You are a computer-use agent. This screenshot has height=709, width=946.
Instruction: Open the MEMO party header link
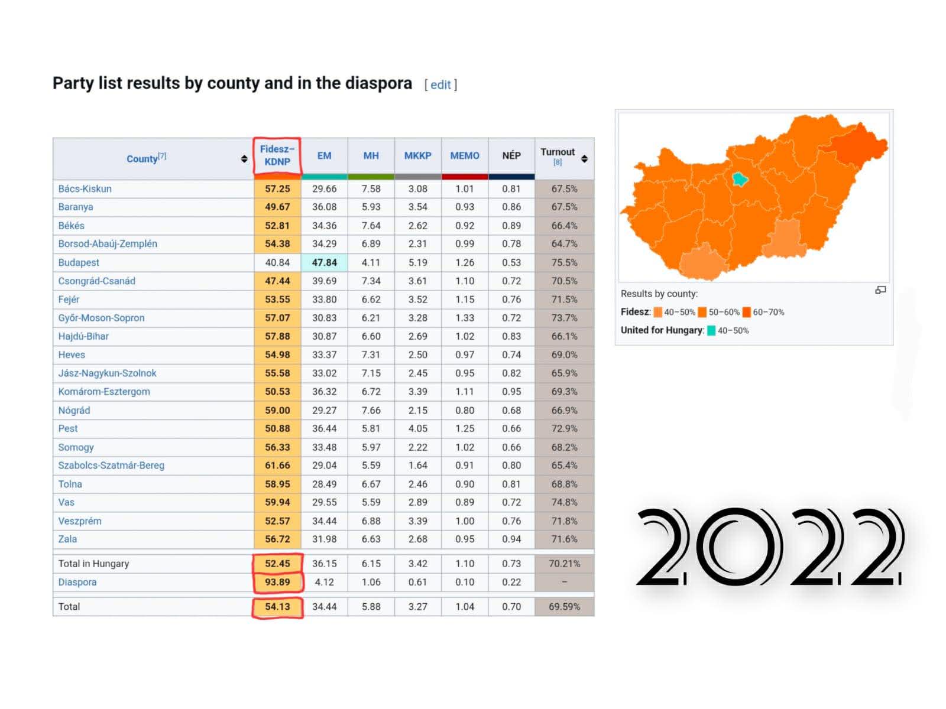(465, 155)
